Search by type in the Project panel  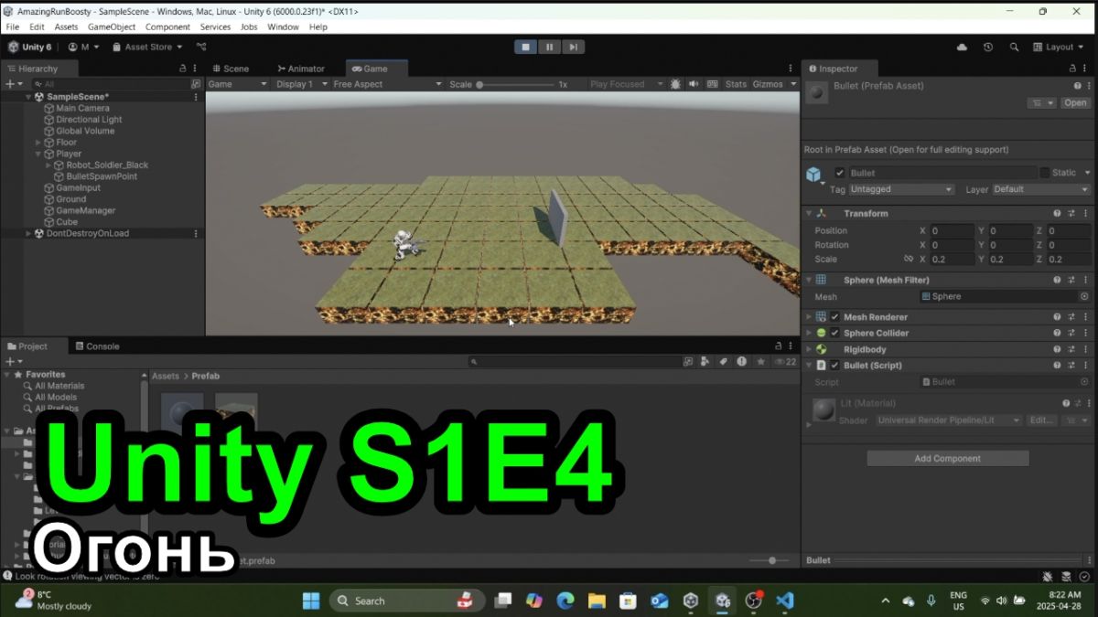(x=705, y=362)
